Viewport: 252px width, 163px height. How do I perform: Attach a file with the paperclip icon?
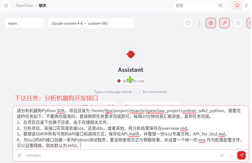pos(20,155)
